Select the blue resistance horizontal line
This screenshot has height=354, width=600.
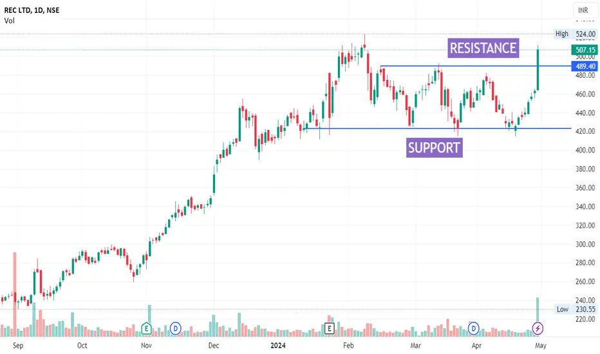click(475, 66)
